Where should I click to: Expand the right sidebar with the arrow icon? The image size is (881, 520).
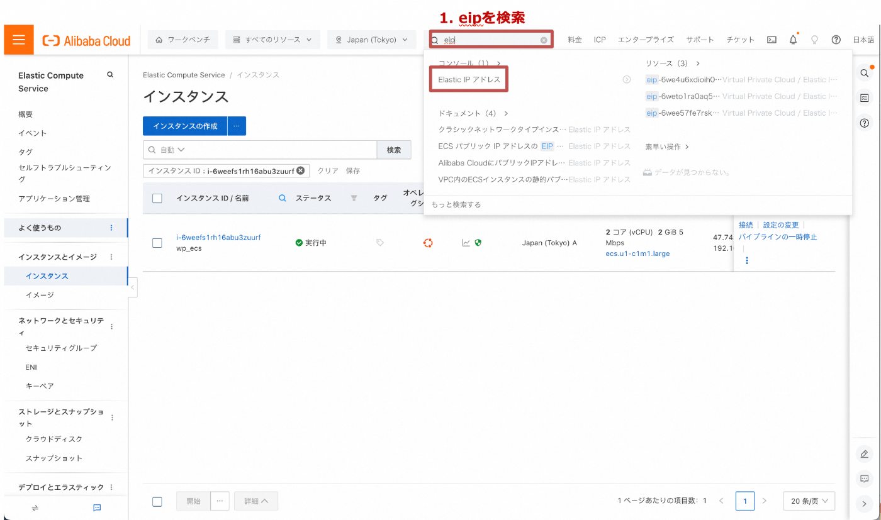tap(864, 503)
